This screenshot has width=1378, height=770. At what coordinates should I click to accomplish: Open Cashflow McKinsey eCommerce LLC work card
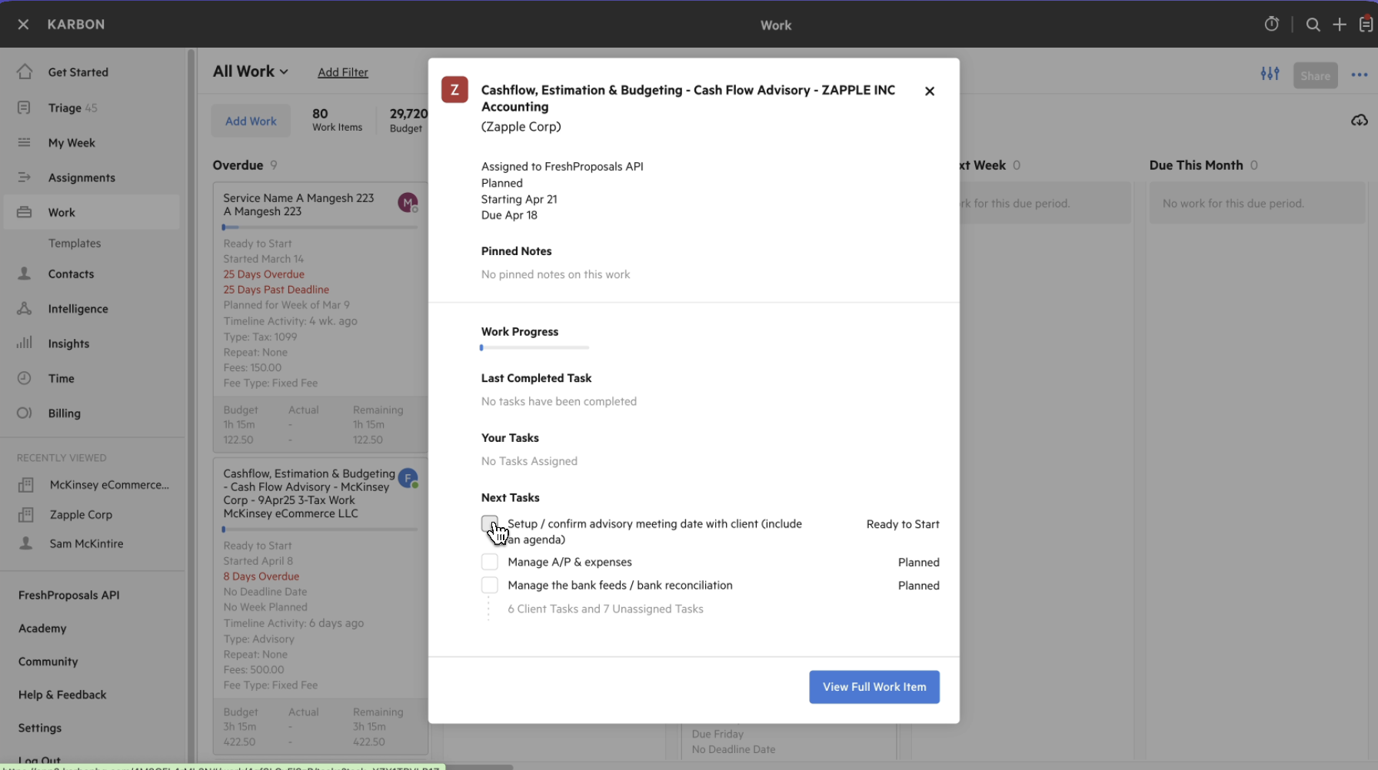(319, 606)
